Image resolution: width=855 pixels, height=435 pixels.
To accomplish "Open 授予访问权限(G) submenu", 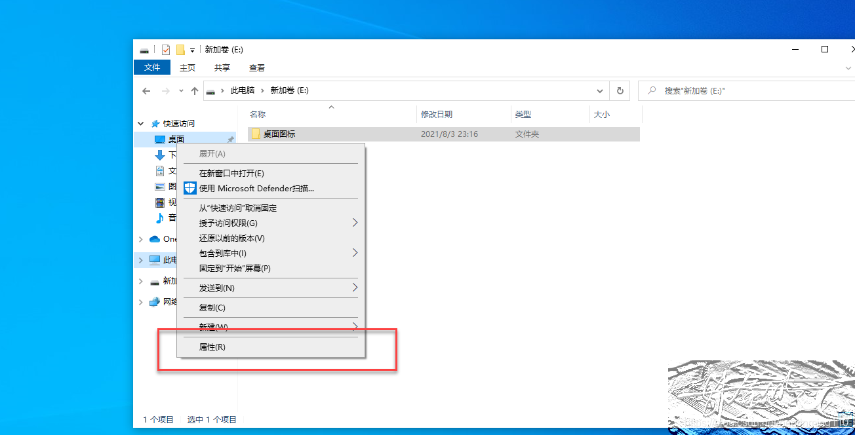I will (x=271, y=223).
